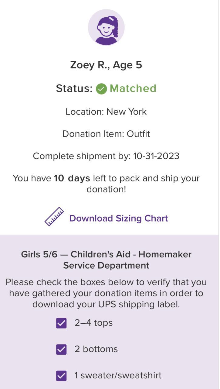Select the Zoey R., Age 5 heading
The image size is (220, 389).
click(x=106, y=65)
